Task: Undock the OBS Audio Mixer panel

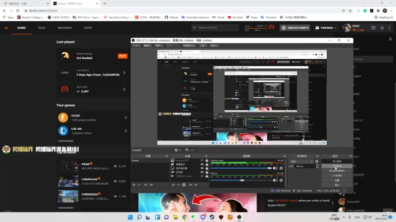Action: pos(285,156)
